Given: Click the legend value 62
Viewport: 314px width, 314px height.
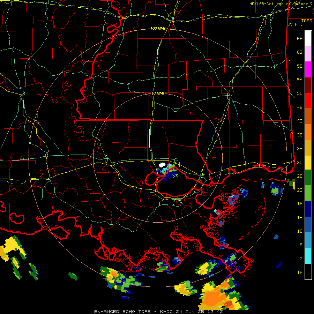Looking at the screenshot, I should tap(300, 52).
